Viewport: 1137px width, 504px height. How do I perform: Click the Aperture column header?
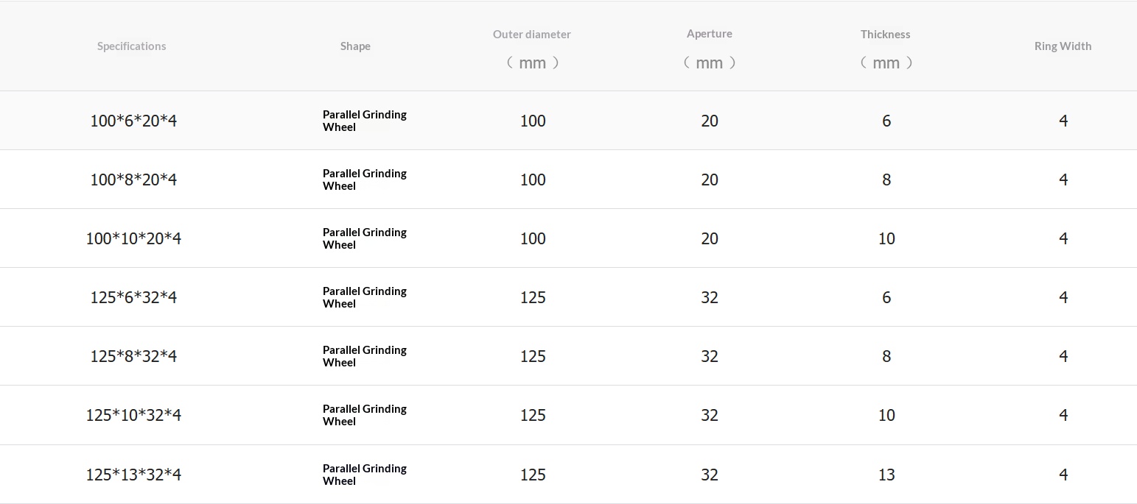click(709, 34)
